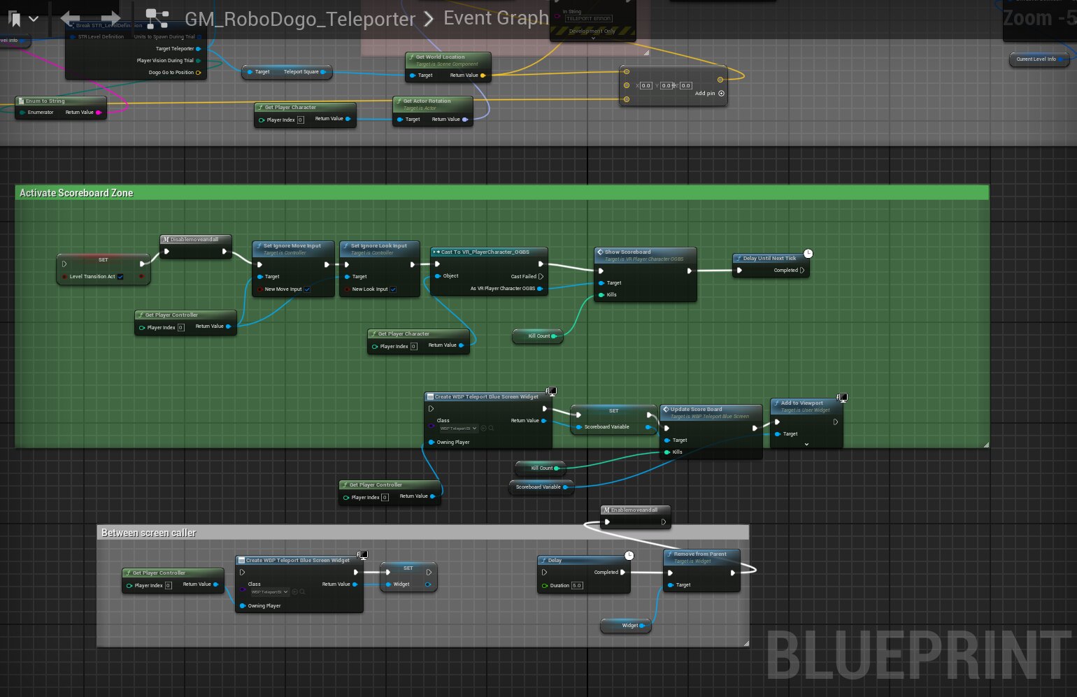The height and width of the screenshot is (697, 1077).
Task: Click the Cast Failed exec pin
Action: [x=541, y=277]
